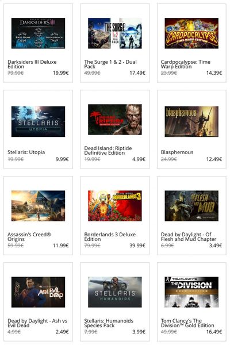
Task: Select The Division Gold Edition cover art
Action: point(191,292)
